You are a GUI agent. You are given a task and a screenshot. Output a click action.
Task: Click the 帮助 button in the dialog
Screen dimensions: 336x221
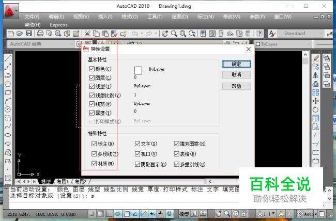236,86
